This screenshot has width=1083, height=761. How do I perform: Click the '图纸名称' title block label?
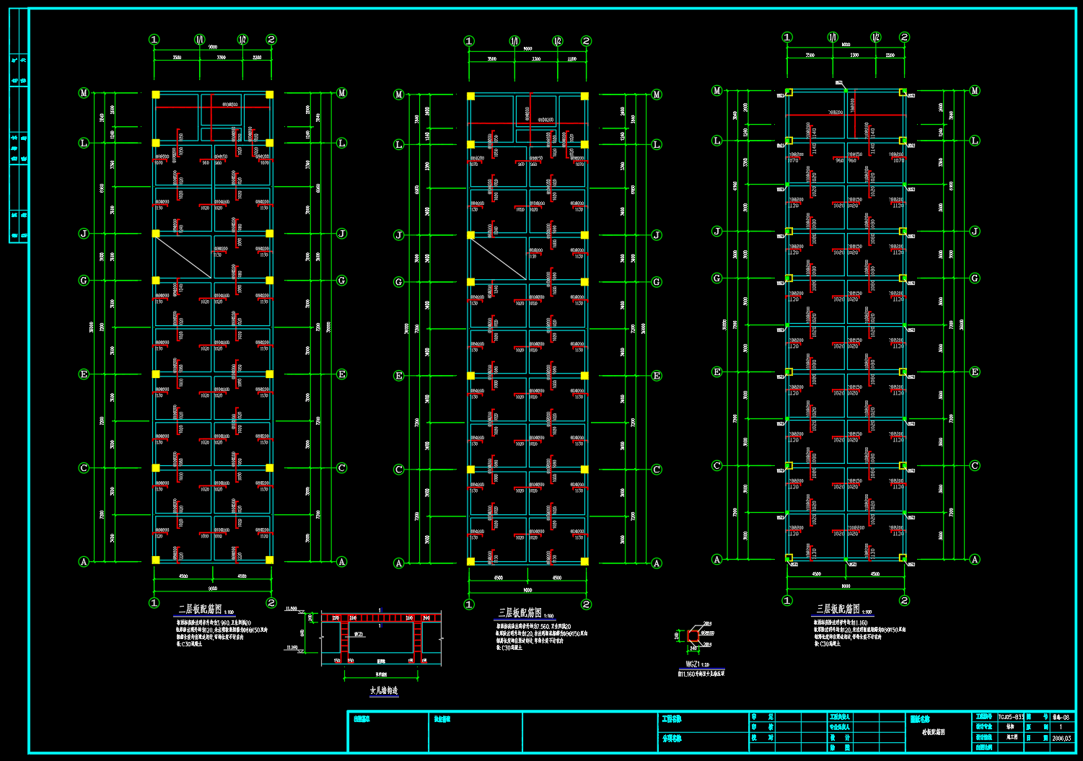click(x=920, y=719)
